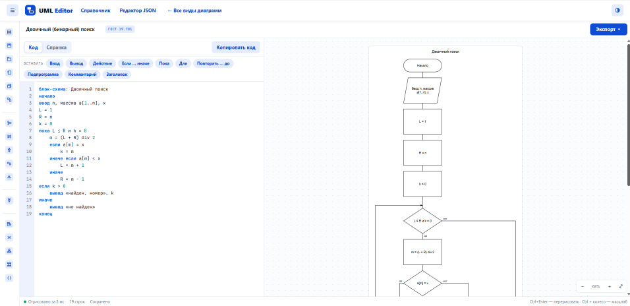Switch to the Код tab

(x=34, y=47)
